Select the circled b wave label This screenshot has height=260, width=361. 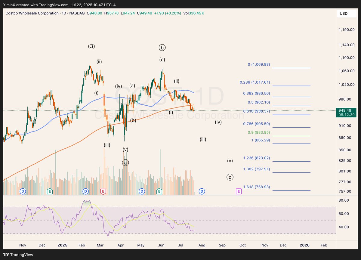[162, 47]
